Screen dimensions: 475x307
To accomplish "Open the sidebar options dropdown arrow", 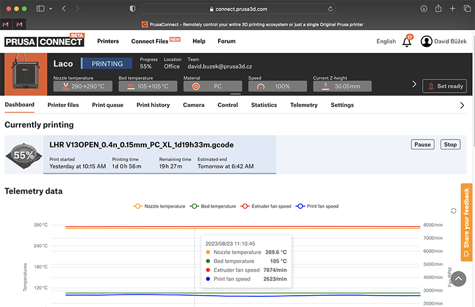I will coord(50,9).
